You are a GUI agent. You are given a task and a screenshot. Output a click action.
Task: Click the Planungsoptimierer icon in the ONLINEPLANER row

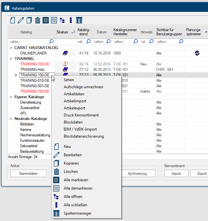click(197, 53)
